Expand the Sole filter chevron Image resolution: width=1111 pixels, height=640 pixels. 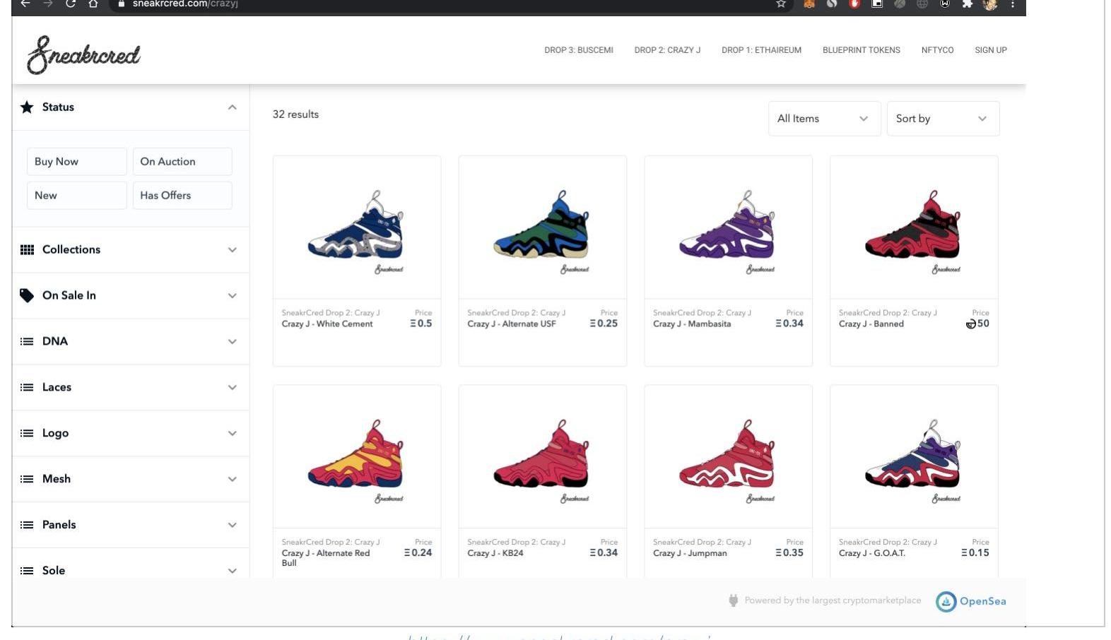(232, 571)
